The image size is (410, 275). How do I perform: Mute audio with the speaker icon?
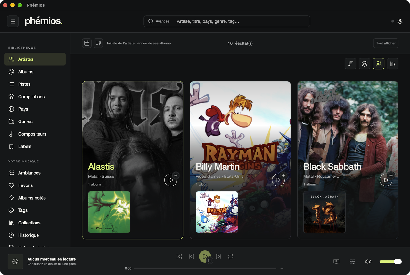(368, 262)
